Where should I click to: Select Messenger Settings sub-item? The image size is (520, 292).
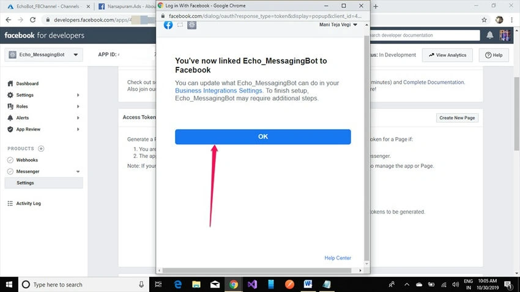pos(44,183)
